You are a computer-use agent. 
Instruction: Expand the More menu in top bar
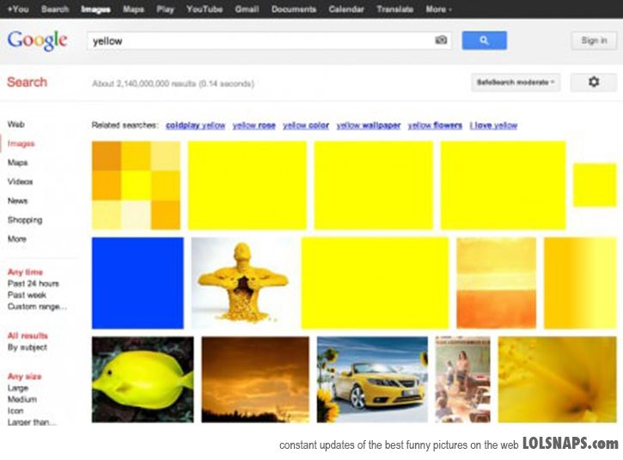pyautogui.click(x=438, y=9)
